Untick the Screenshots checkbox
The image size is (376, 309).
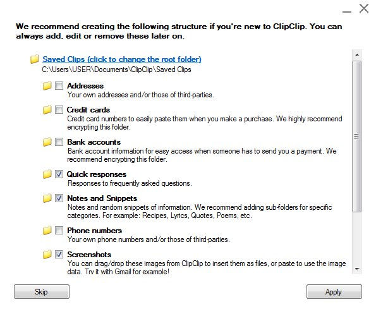(59, 255)
